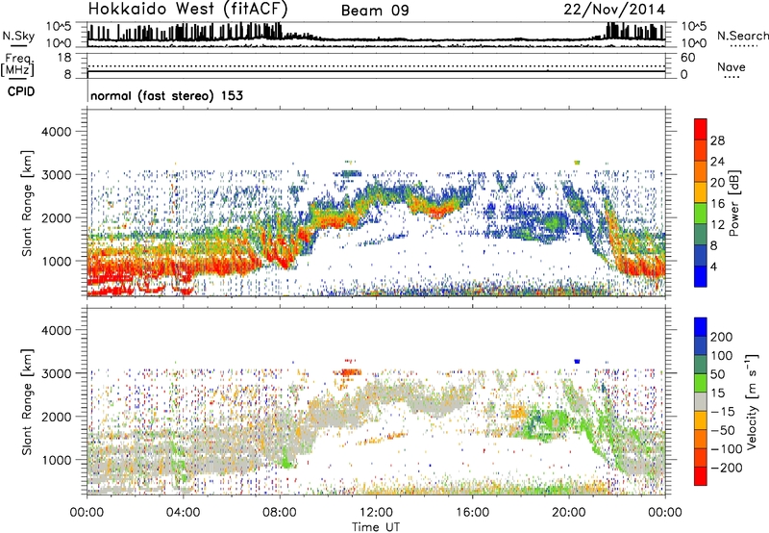Select the 'N.Search' legend label
769x533 pixels.
point(742,36)
